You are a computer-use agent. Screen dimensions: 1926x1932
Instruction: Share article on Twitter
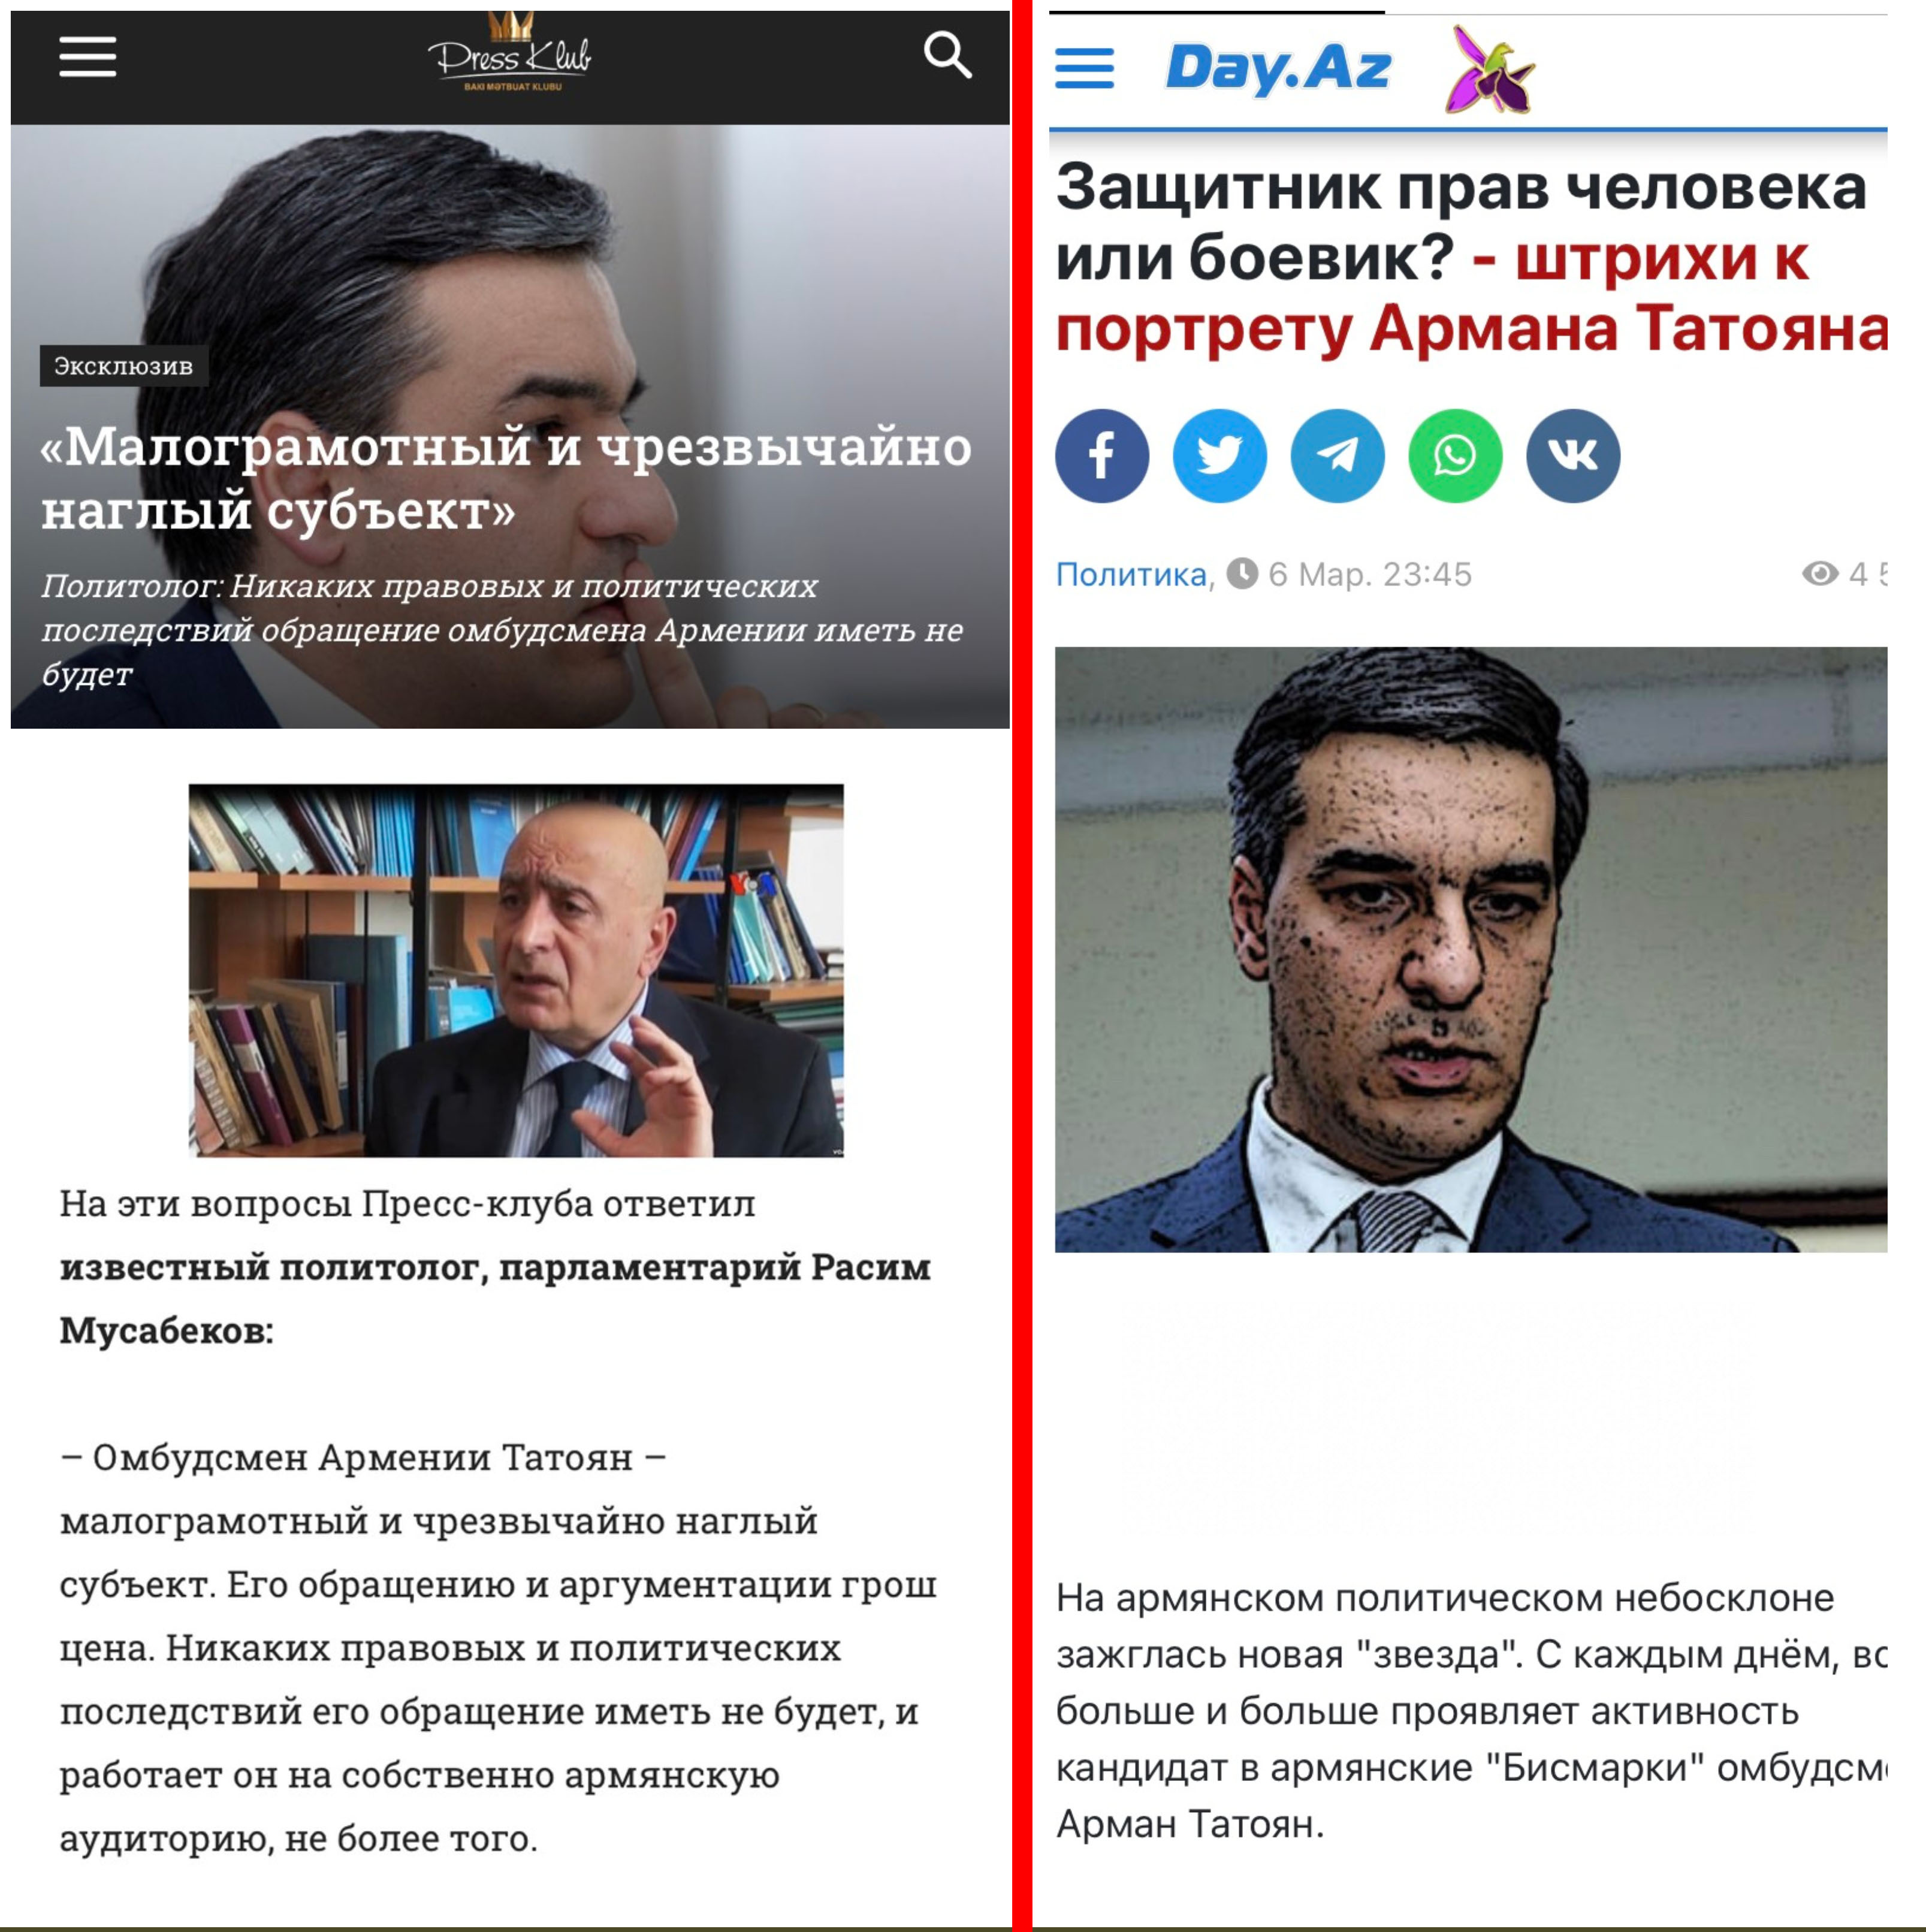point(1220,456)
